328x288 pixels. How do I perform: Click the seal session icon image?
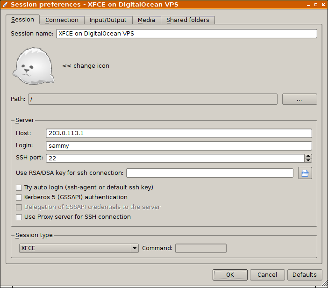(x=34, y=66)
